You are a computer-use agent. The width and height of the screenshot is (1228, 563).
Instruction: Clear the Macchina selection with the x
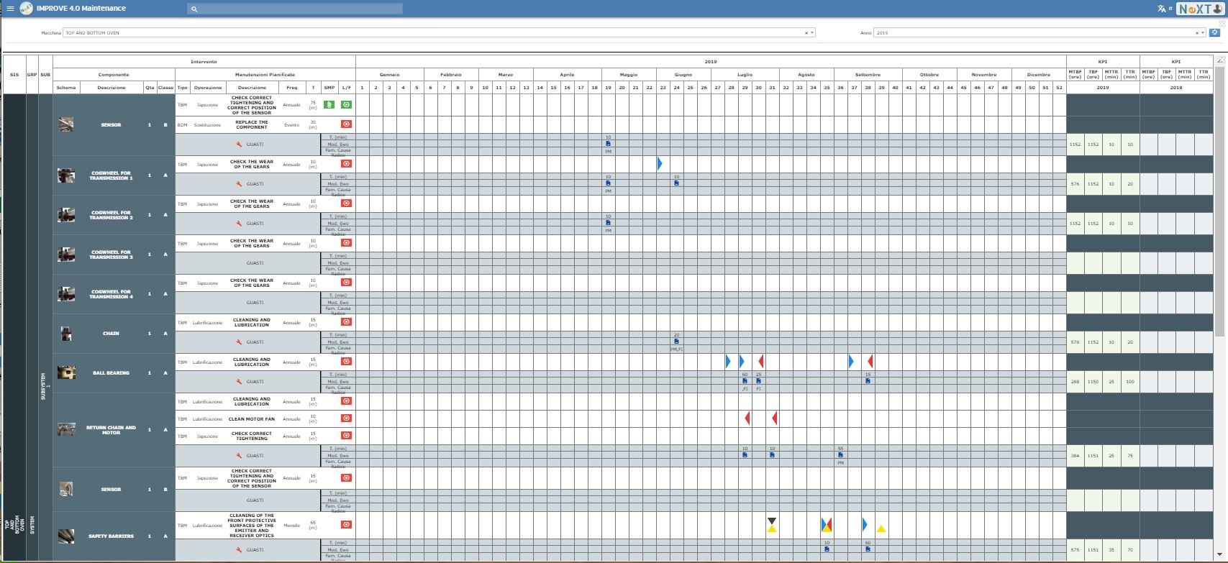[x=806, y=33]
